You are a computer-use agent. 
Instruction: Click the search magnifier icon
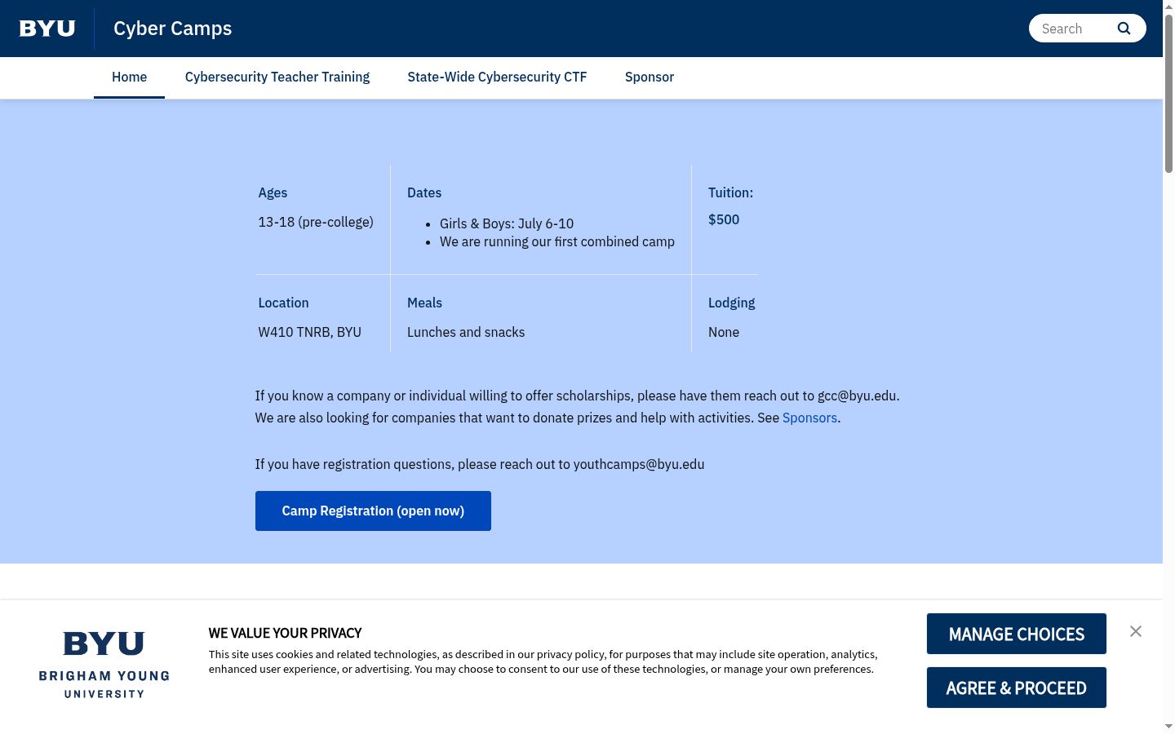(1124, 29)
